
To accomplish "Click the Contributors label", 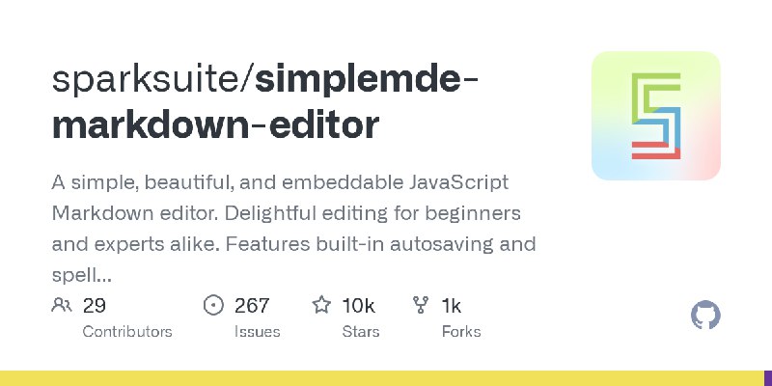I will (x=127, y=331).
